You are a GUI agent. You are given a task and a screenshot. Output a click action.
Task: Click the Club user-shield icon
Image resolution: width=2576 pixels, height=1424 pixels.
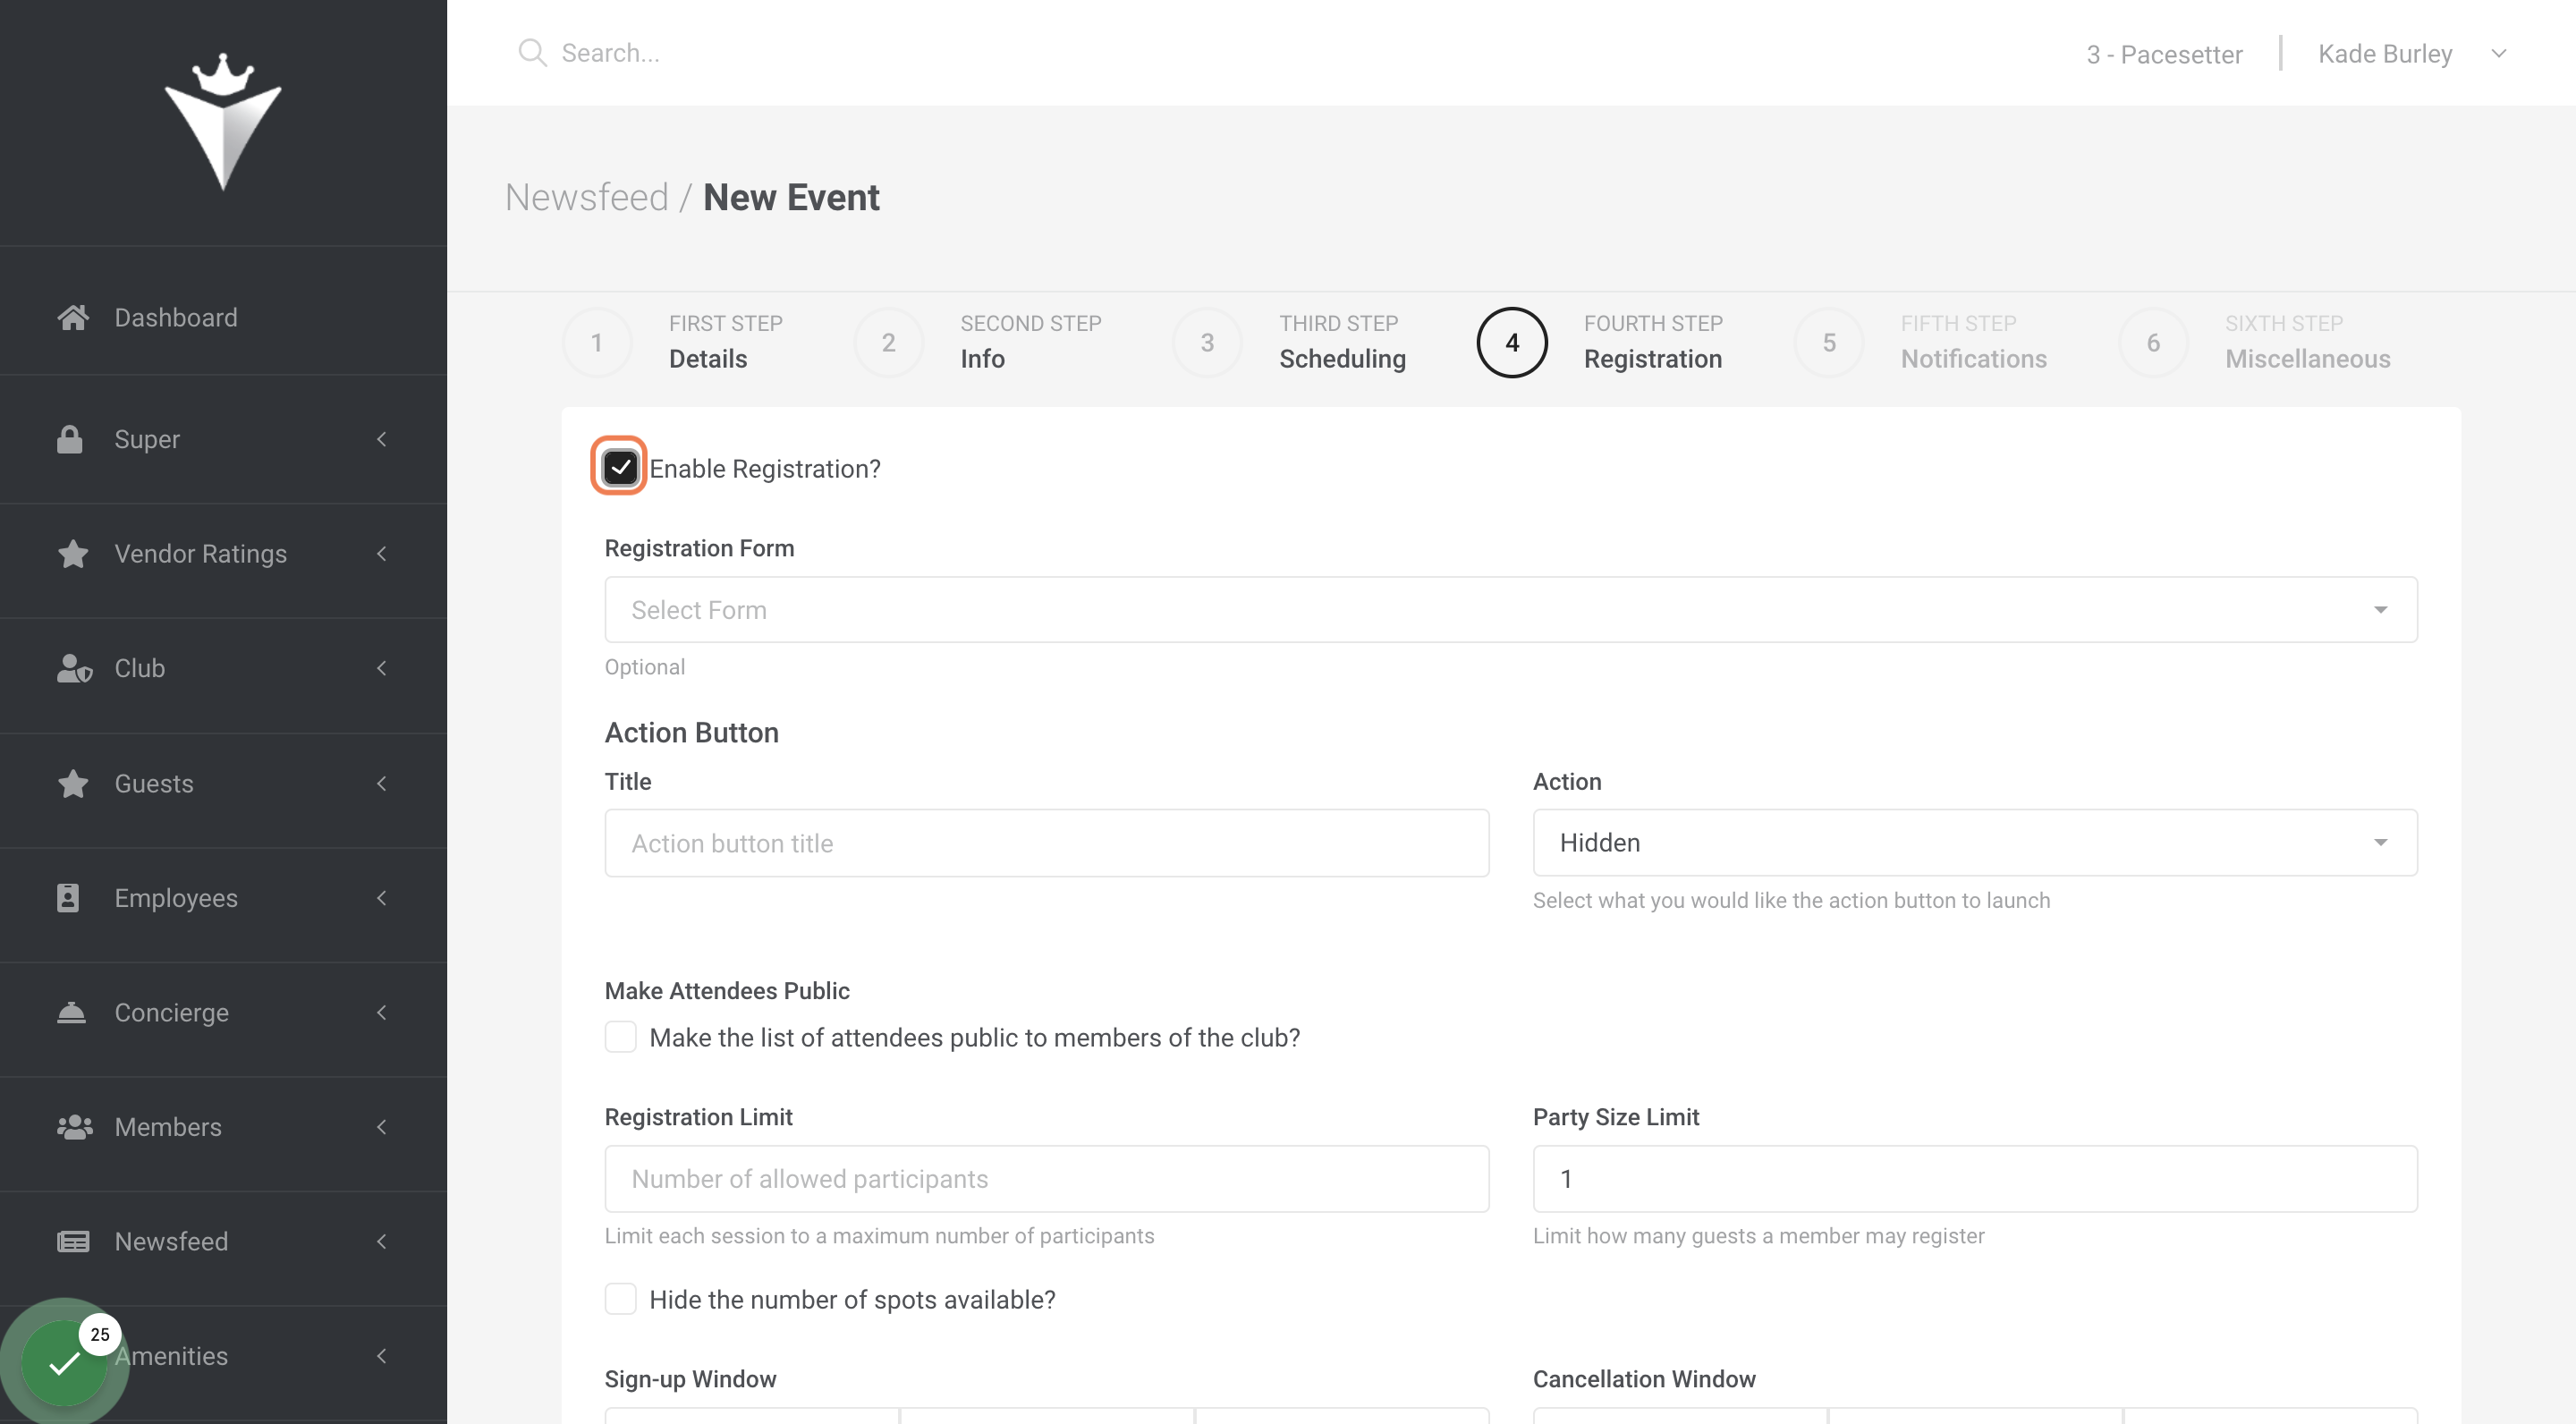pos(74,668)
